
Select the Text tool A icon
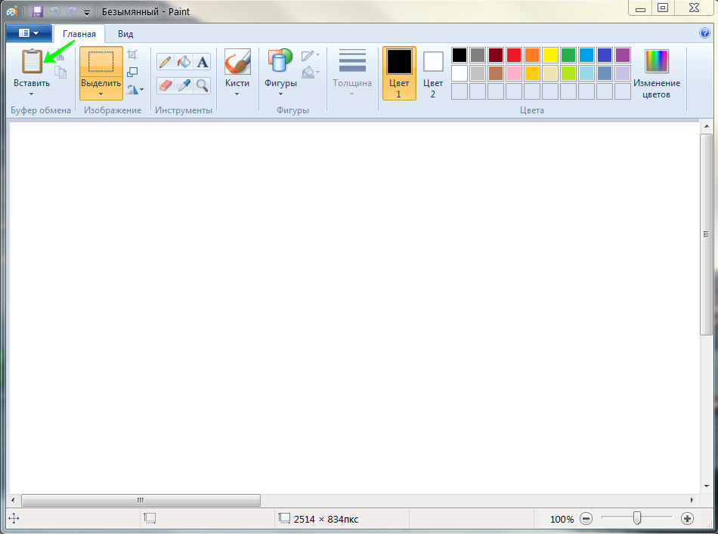(x=202, y=62)
